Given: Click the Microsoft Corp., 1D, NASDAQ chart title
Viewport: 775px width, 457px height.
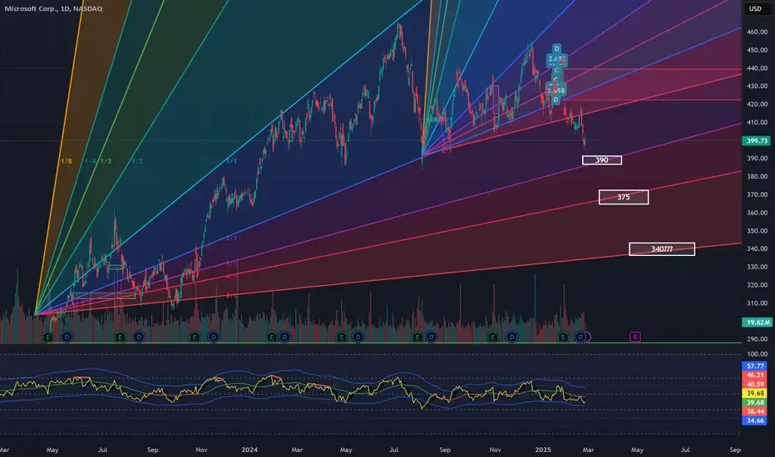Looking at the screenshot, I should click(53, 8).
